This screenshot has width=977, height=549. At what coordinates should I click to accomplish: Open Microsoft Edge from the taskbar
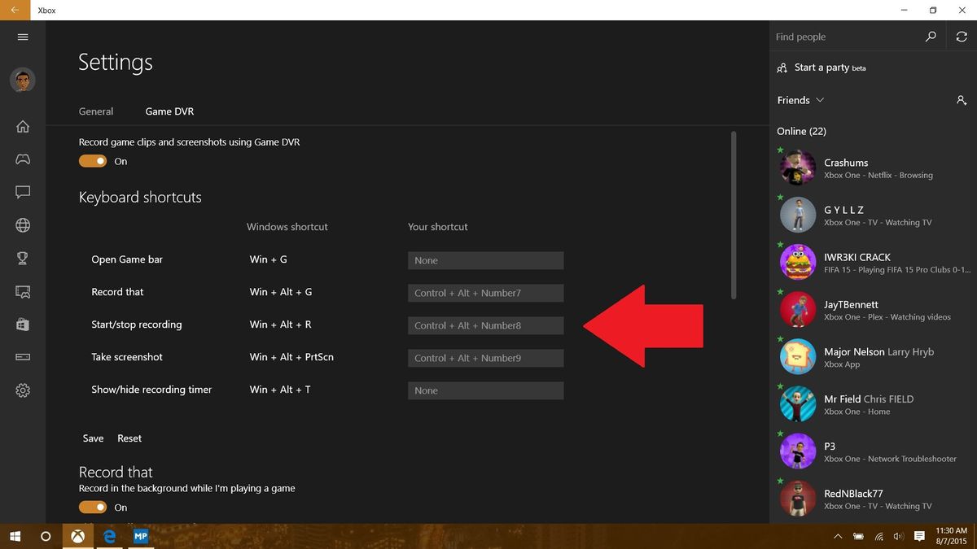point(109,536)
